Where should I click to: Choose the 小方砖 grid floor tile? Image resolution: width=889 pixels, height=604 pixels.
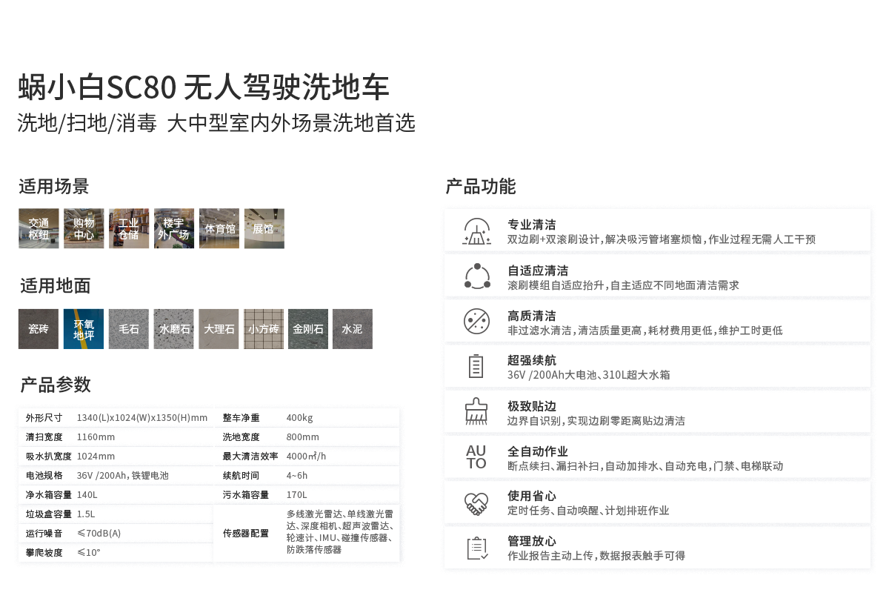[264, 329]
